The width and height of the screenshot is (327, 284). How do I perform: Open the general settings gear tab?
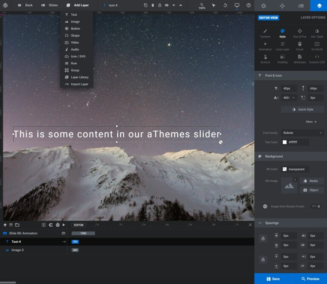coord(264,6)
